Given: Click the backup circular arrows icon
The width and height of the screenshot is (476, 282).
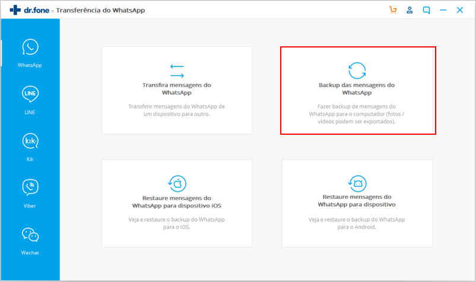Looking at the screenshot, I should tap(357, 71).
